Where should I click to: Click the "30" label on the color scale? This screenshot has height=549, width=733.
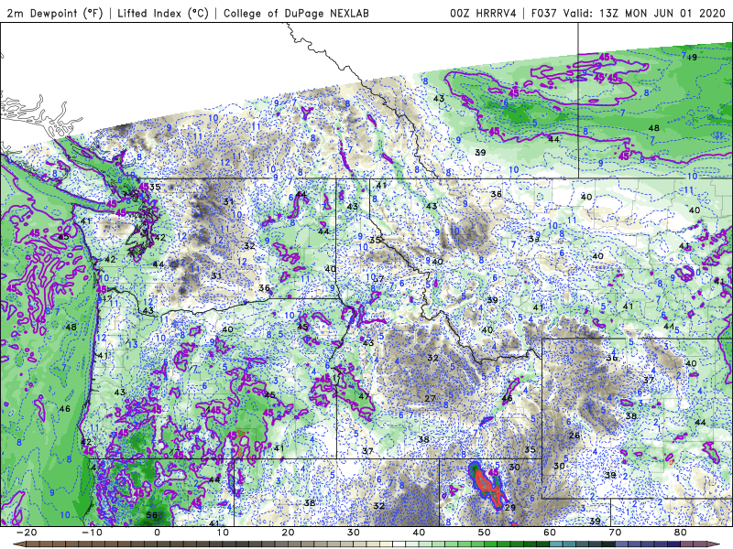(x=354, y=533)
